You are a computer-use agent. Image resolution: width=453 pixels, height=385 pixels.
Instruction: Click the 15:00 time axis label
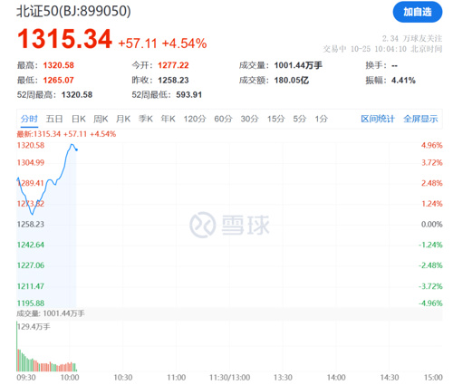click(x=433, y=378)
